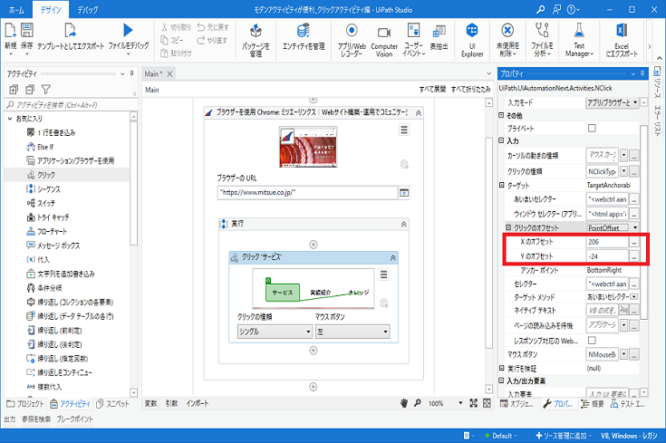The width and height of the screenshot is (666, 443).
Task: Click the Save (保存) icon
Action: pyautogui.click(x=27, y=30)
